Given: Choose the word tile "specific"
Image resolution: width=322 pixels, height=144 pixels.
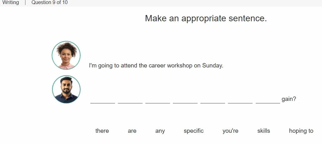Looking at the screenshot, I should pyautogui.click(x=194, y=131).
